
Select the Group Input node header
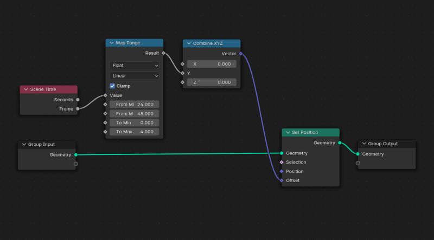tap(47, 144)
